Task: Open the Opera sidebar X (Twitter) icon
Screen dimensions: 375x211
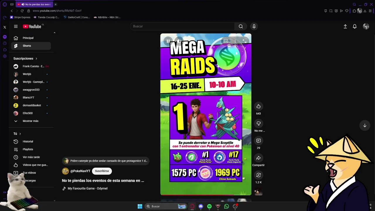Action: click(5, 27)
